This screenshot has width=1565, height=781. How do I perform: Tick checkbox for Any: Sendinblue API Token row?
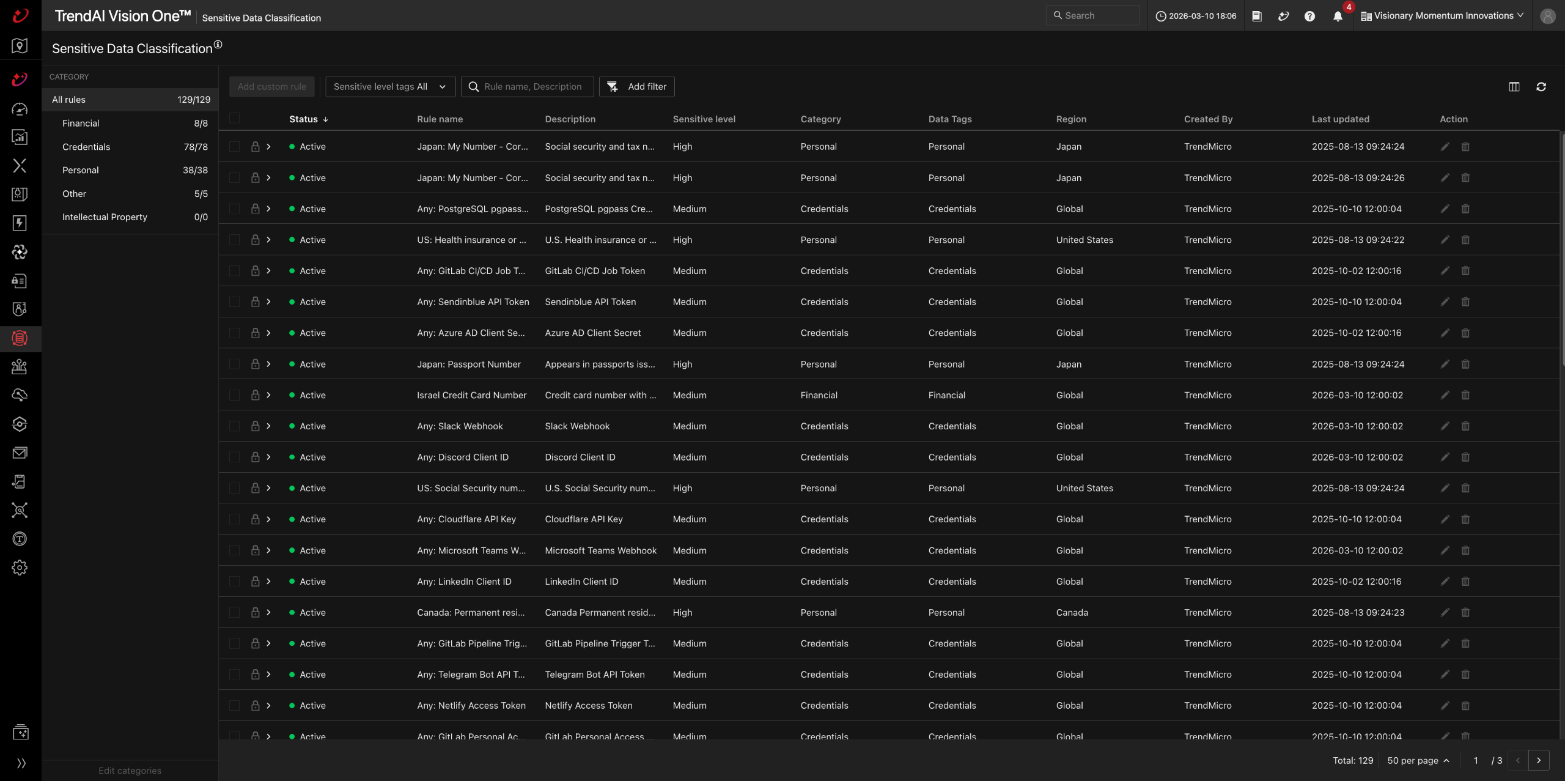pos(235,302)
